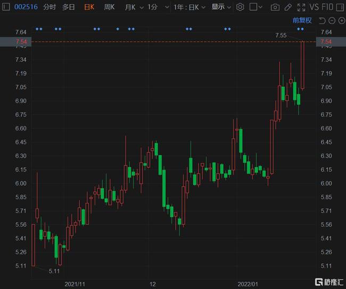Click stock code 002516 link
346x289 pixels.
pos(24,7)
